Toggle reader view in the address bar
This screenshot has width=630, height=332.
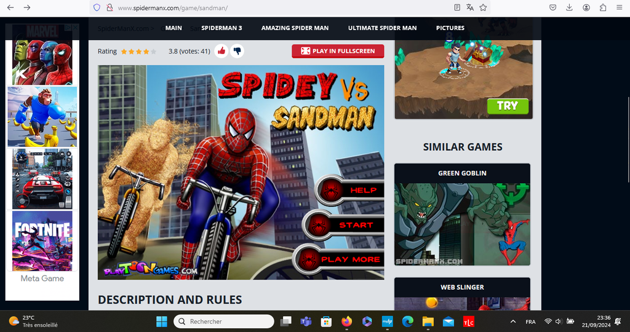click(457, 7)
